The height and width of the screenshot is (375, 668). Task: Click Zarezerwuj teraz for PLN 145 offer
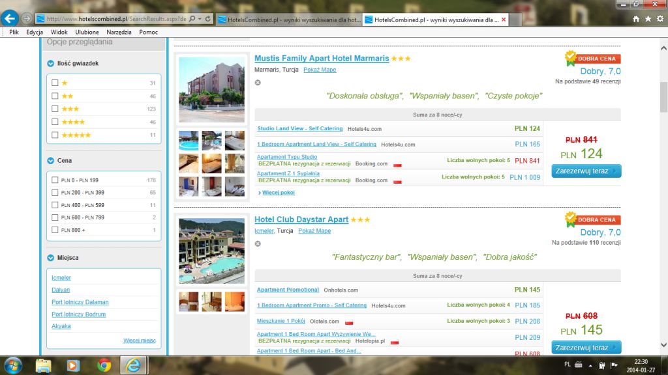click(586, 348)
